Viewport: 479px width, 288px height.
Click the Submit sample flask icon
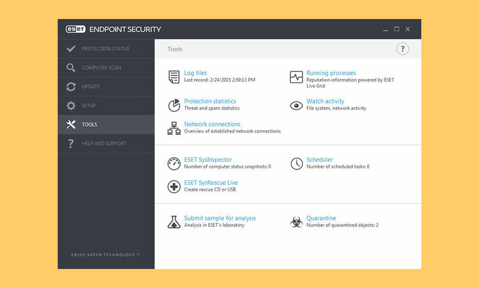[x=174, y=222]
